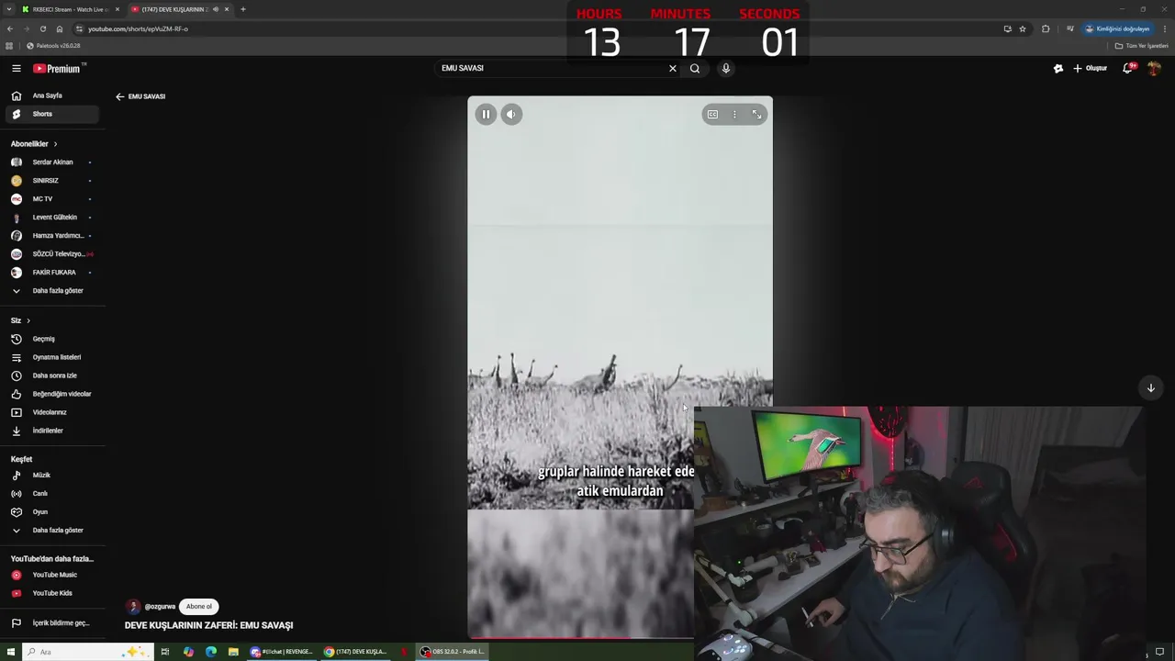Bookmark this page with star icon

(x=1023, y=28)
